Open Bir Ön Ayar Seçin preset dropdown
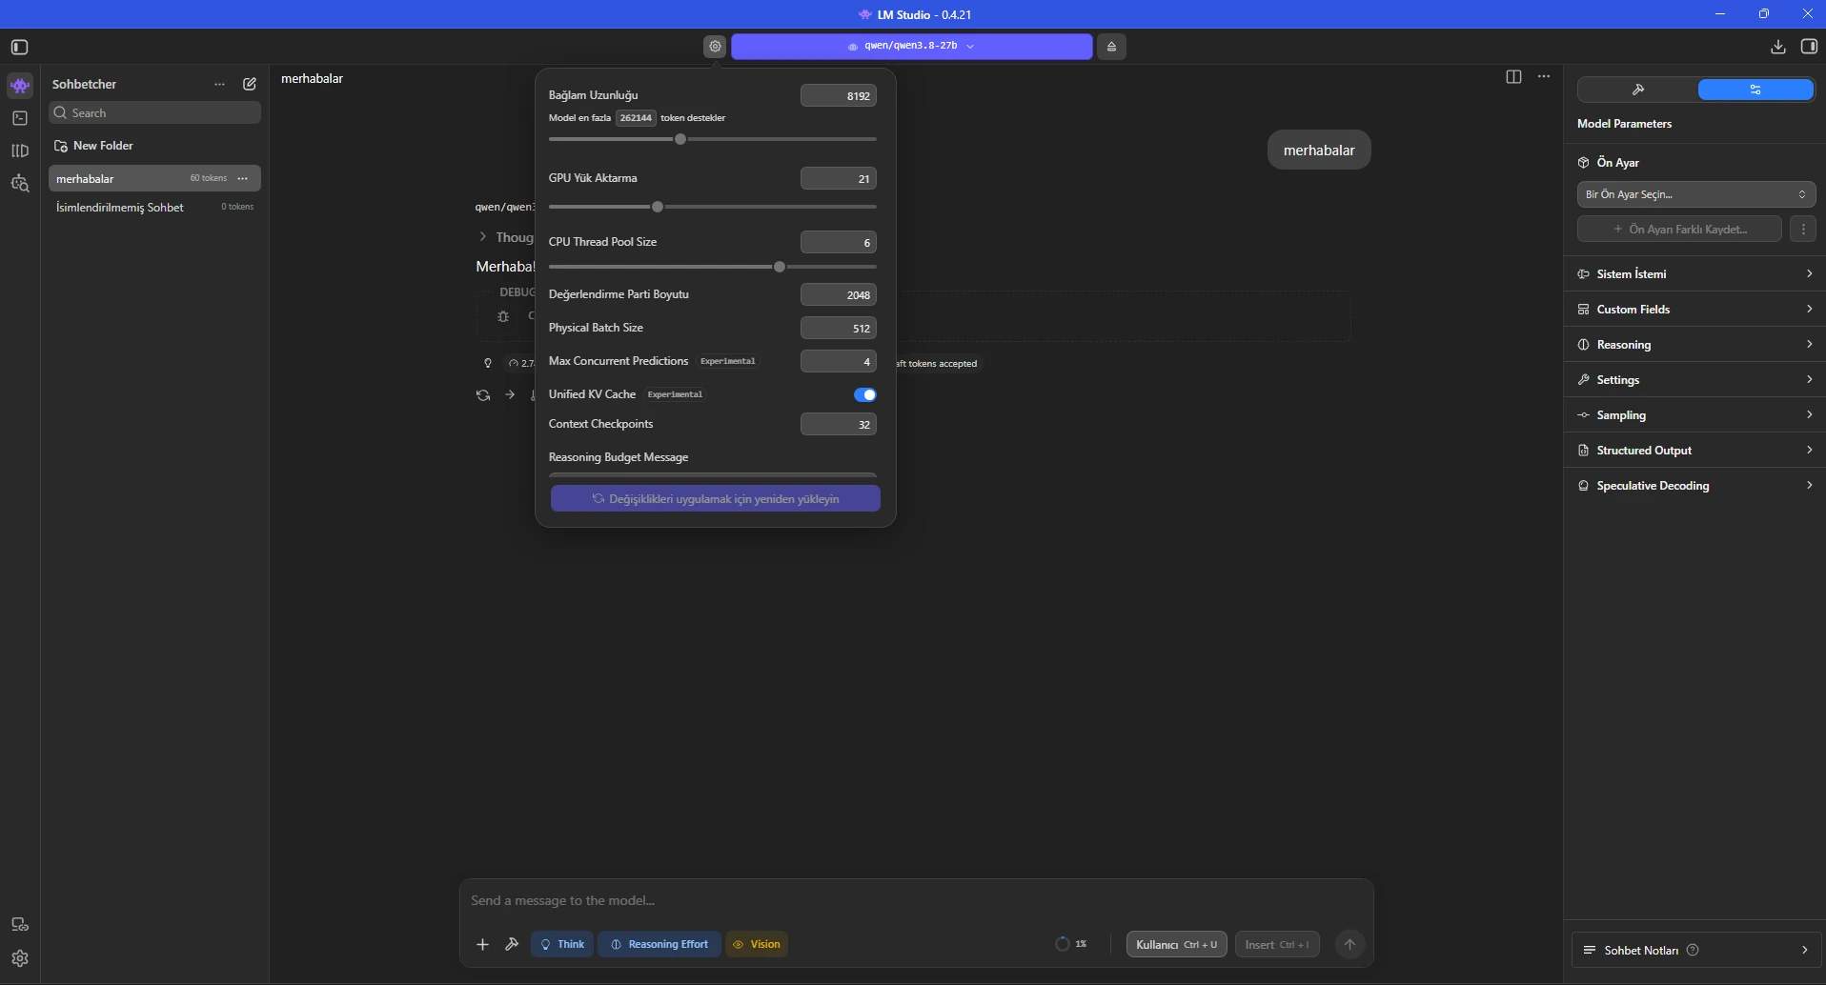 click(x=1695, y=194)
